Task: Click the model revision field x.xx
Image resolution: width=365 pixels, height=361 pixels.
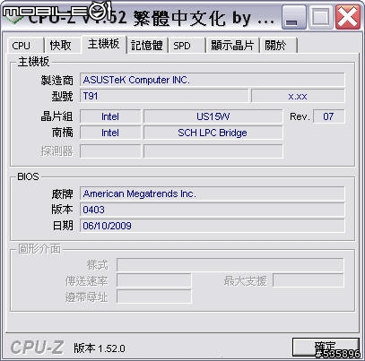Action: click(x=298, y=96)
